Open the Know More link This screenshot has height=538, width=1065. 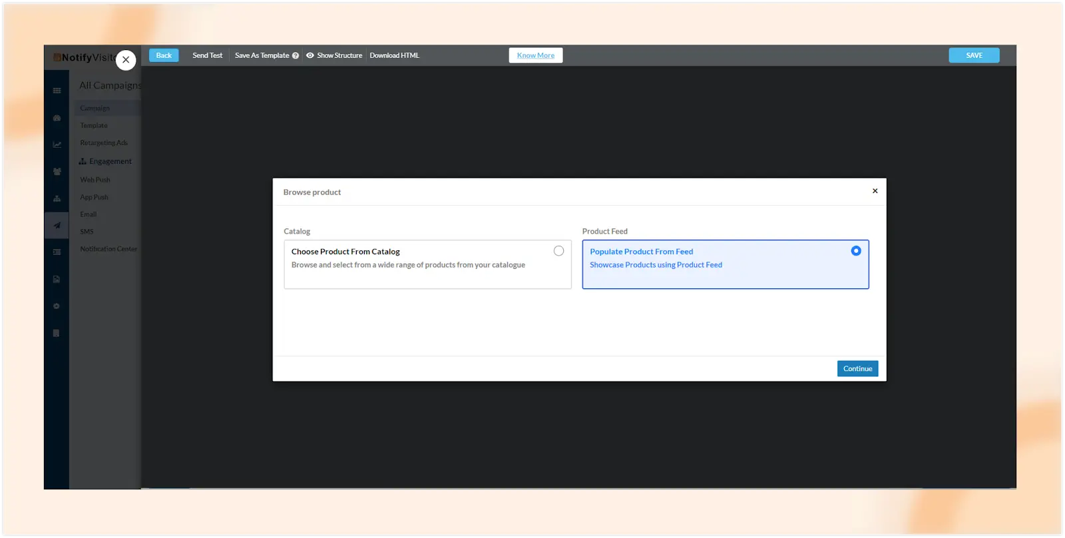(x=535, y=56)
